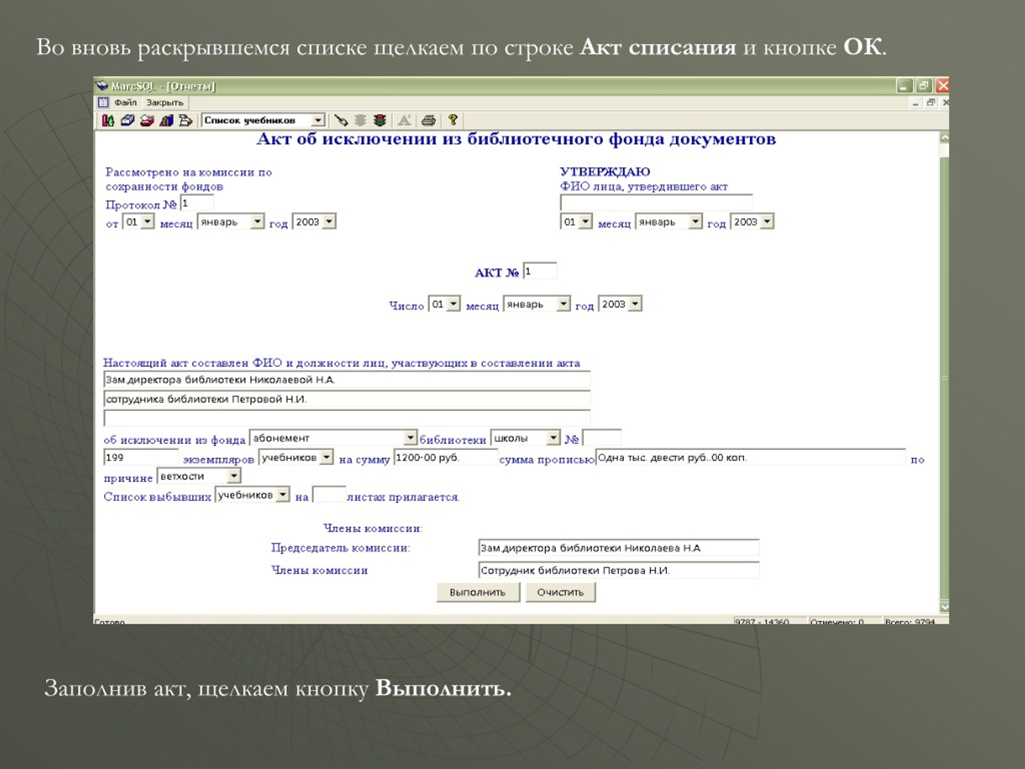Restore the inner Отчеты document window
Screen dimensions: 1025x769
tap(931, 103)
